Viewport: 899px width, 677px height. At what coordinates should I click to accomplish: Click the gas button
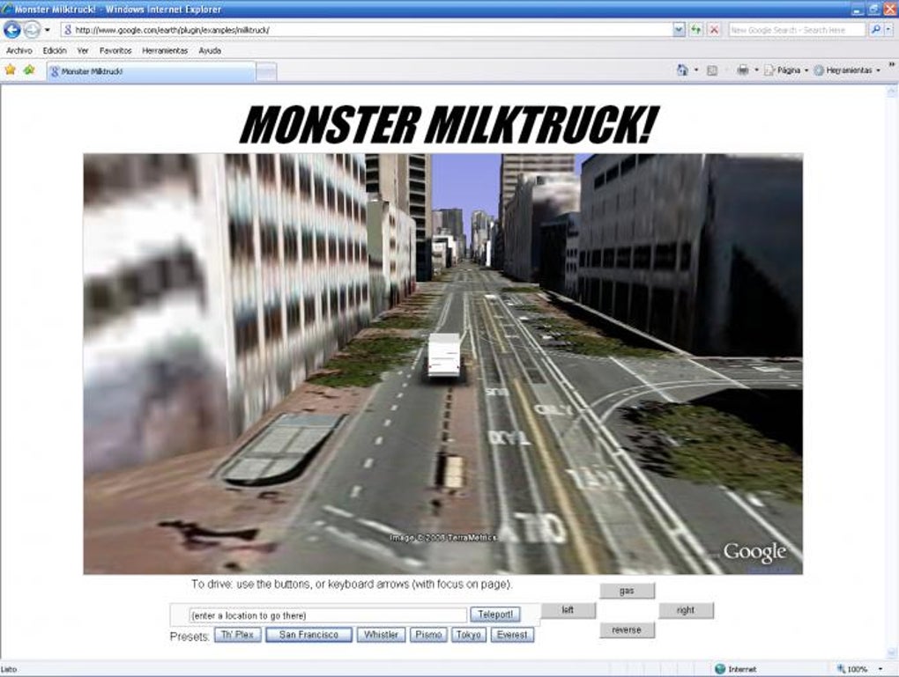[628, 591]
